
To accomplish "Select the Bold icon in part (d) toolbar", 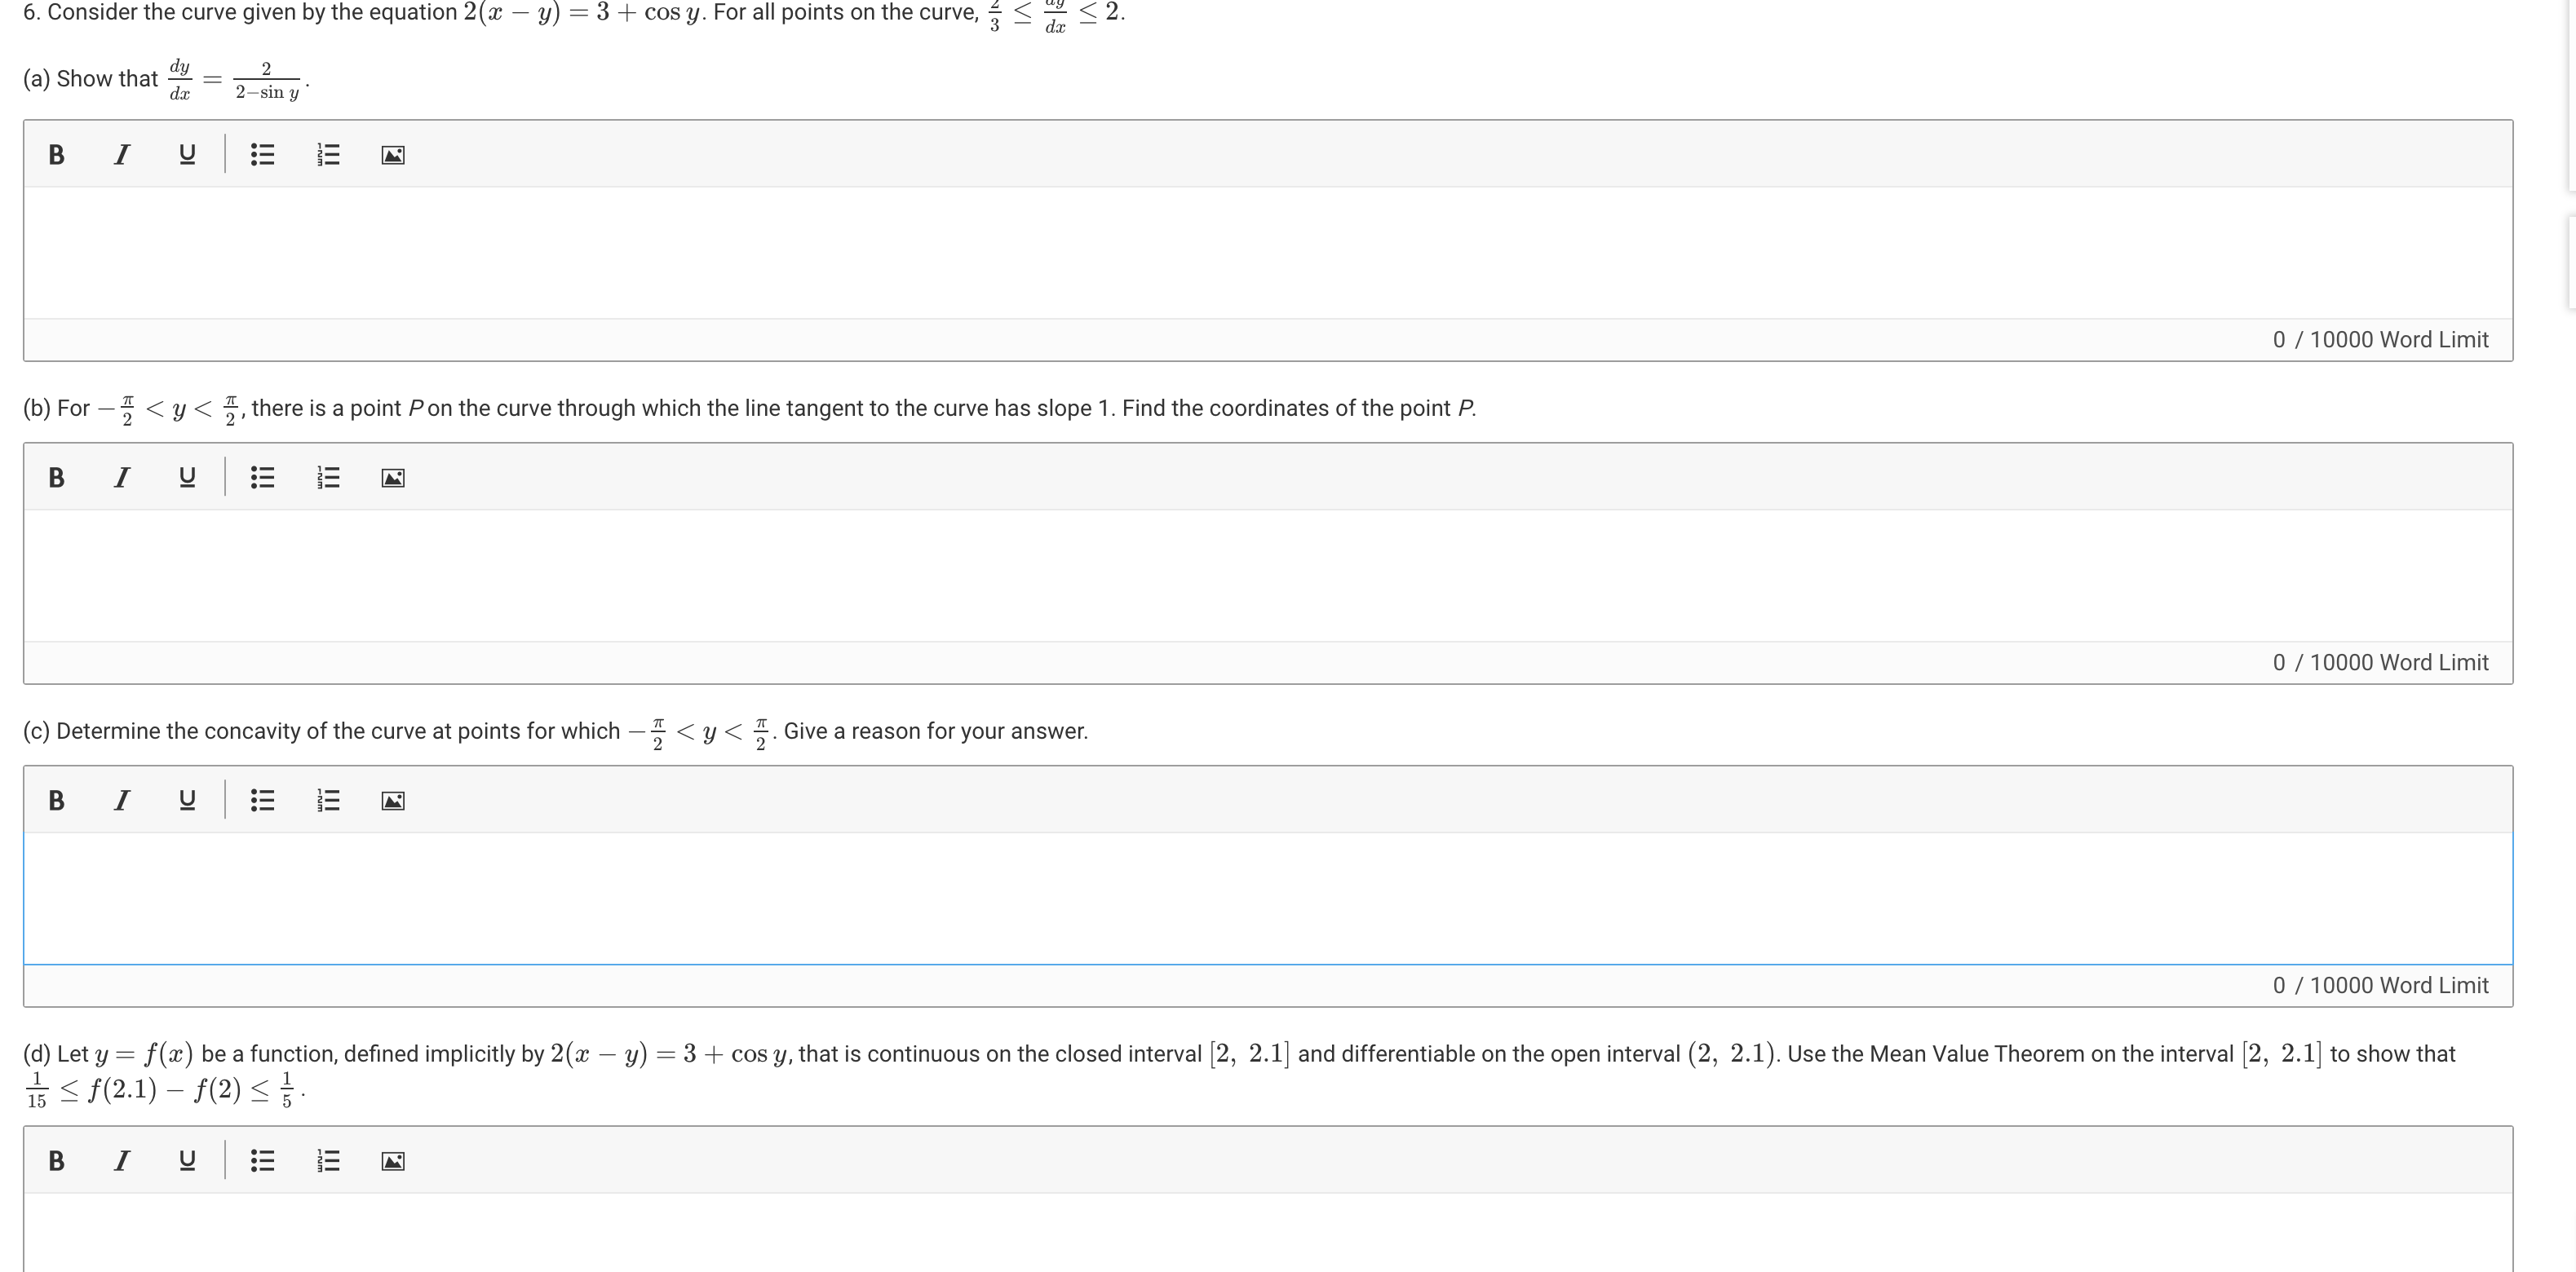I will [x=56, y=1160].
